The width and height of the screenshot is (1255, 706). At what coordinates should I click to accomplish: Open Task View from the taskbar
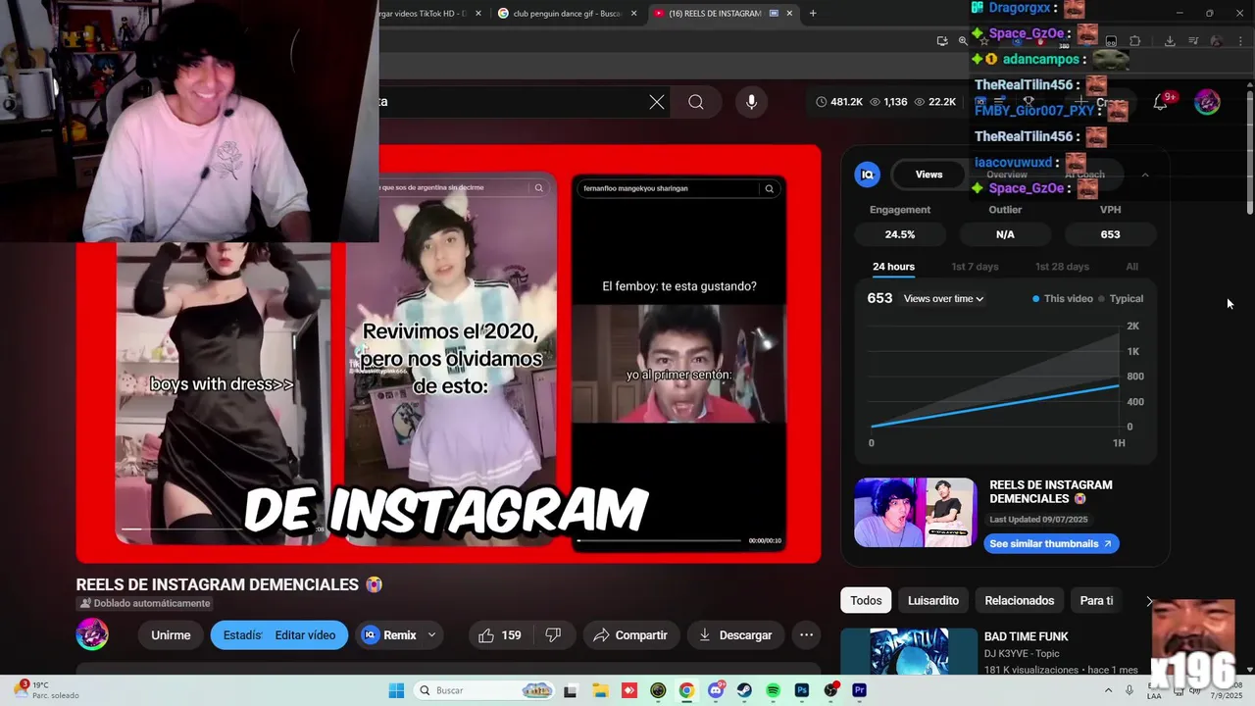coord(570,690)
